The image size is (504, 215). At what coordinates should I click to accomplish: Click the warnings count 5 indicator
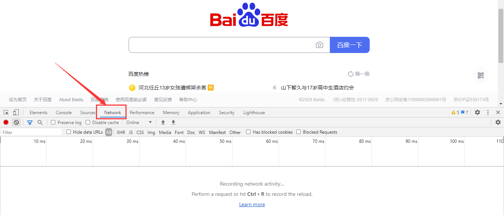[x=455, y=112]
